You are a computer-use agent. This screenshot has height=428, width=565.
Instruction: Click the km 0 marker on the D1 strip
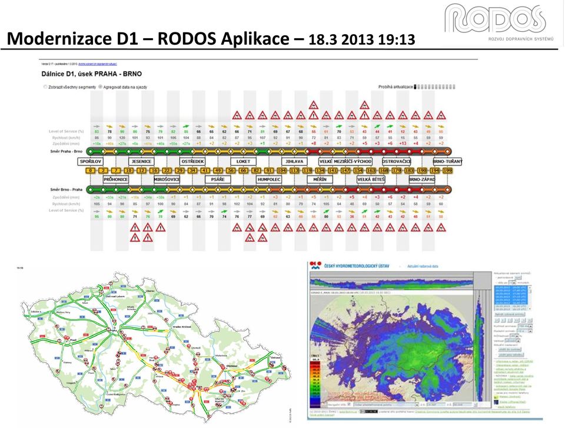click(x=91, y=171)
